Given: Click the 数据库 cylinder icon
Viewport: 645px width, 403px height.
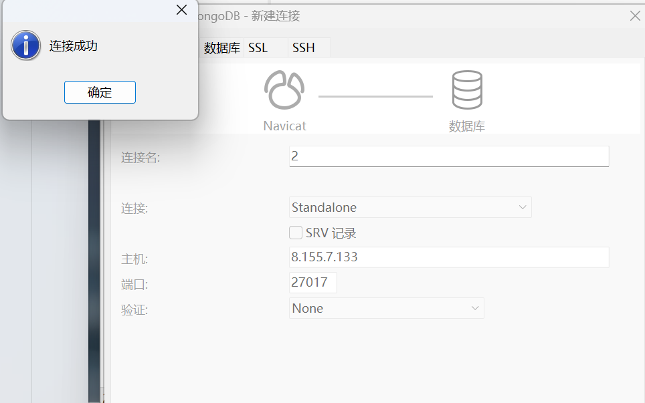Looking at the screenshot, I should [x=467, y=90].
